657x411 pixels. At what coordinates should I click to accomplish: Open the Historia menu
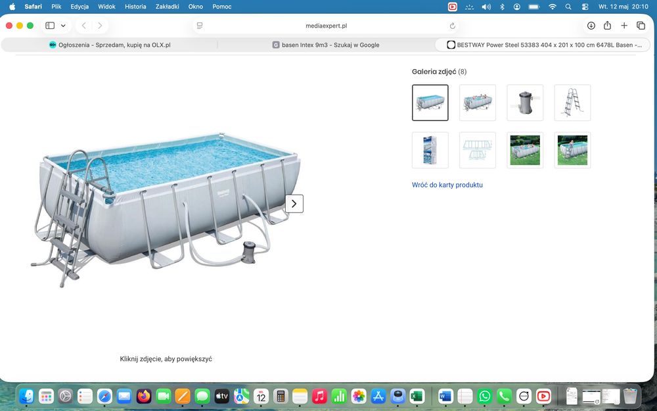click(135, 7)
